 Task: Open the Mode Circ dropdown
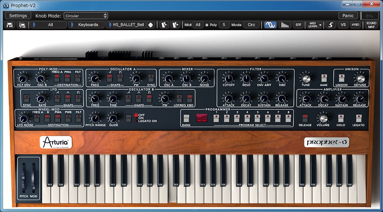251,25
